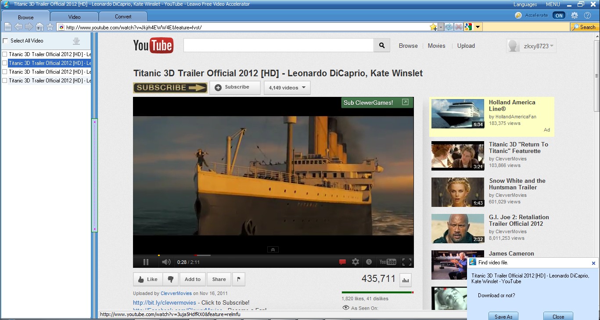Click the Add to button
The height and width of the screenshot is (320, 600).
pyautogui.click(x=193, y=279)
